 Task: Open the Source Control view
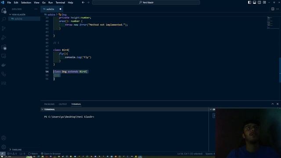(4, 28)
